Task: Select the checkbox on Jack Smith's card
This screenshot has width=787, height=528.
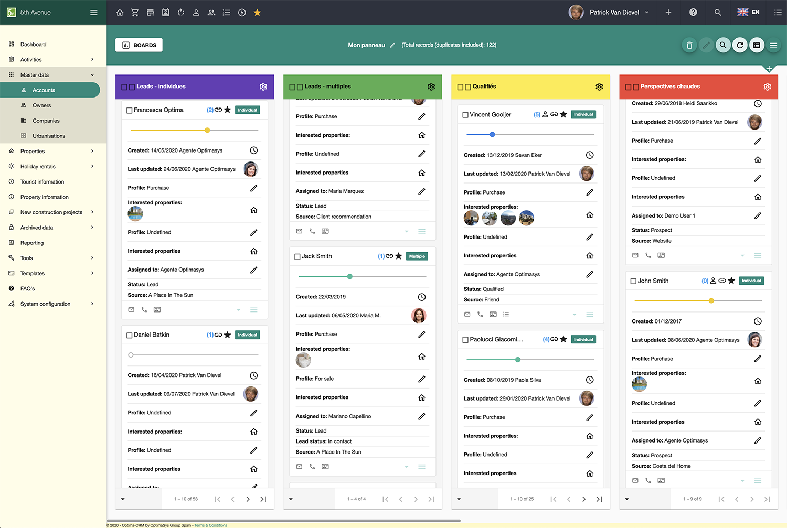Action: click(x=297, y=256)
